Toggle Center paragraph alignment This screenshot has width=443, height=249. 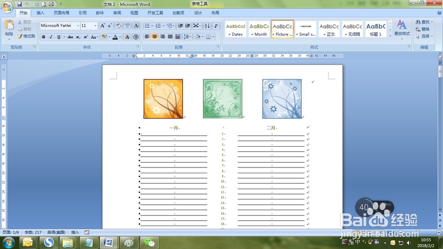point(155,37)
